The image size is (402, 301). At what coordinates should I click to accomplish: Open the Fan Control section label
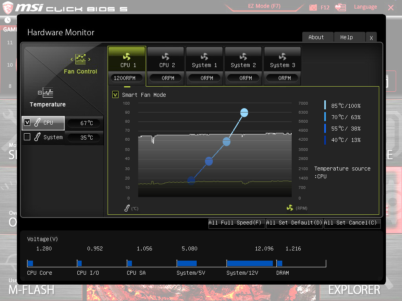point(80,71)
